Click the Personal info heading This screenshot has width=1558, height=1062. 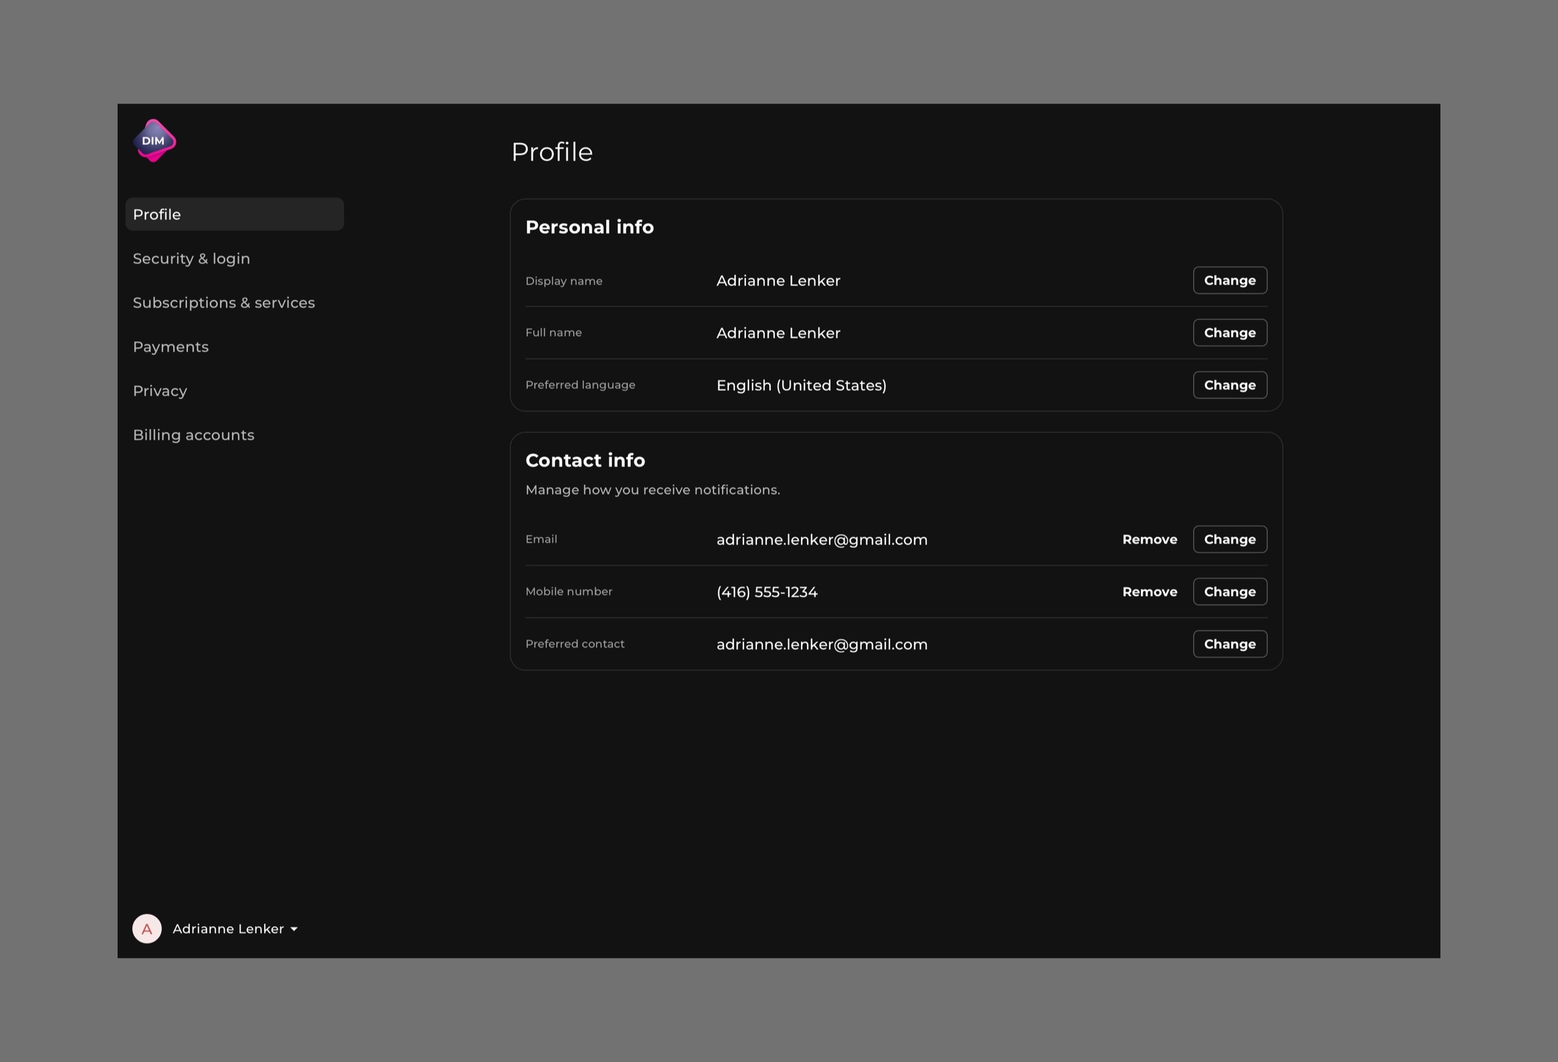[589, 227]
